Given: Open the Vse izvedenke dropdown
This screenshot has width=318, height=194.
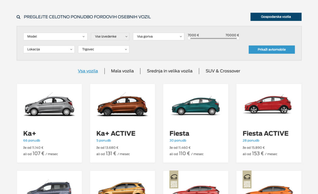Looking at the screenshot, I should pyautogui.click(x=110, y=36).
